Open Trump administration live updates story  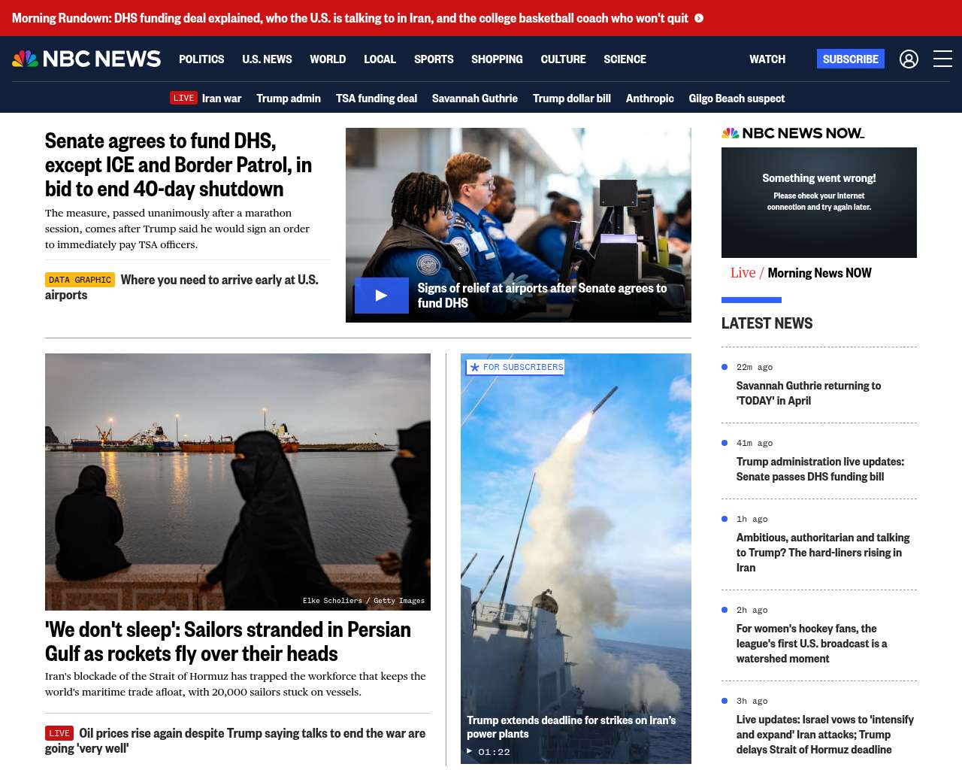point(820,469)
